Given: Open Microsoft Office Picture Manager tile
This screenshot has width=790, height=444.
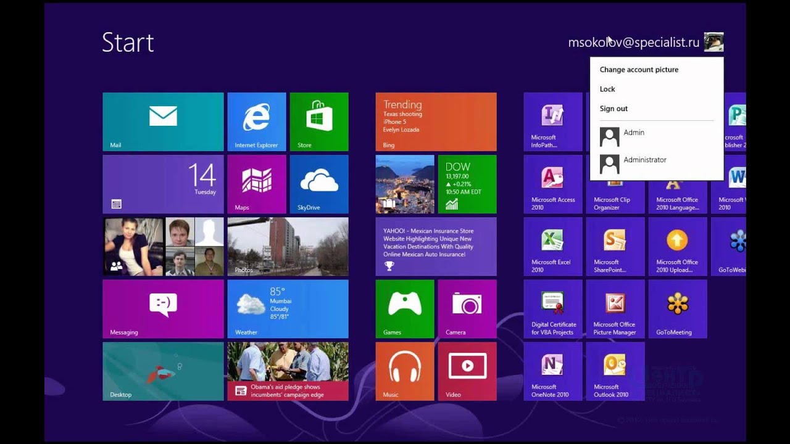Looking at the screenshot, I should [615, 308].
